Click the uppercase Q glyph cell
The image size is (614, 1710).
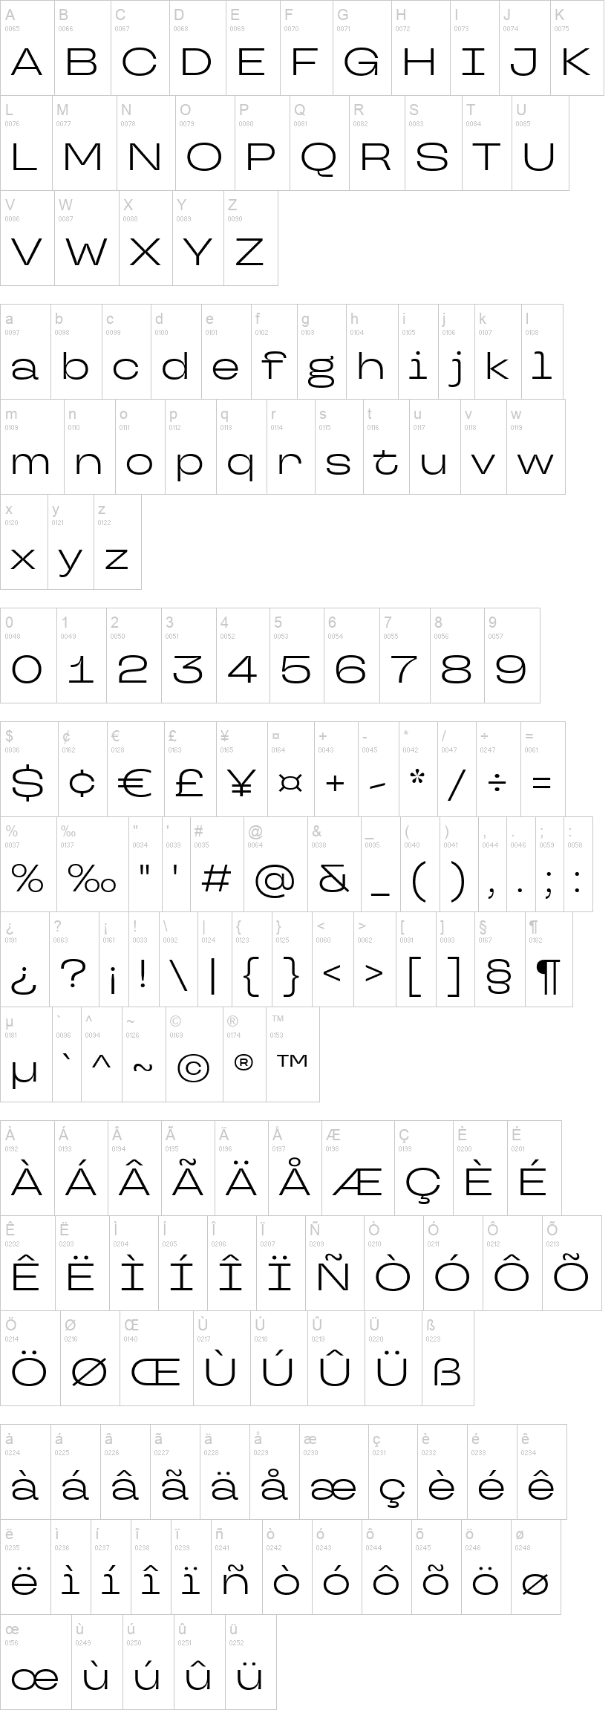(x=319, y=143)
